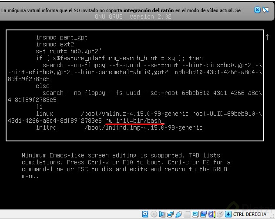Viewport: 275px width, 219px height.
Task: Click the scroll-up arrow indicator in GRUB editor
Action: (267, 37)
